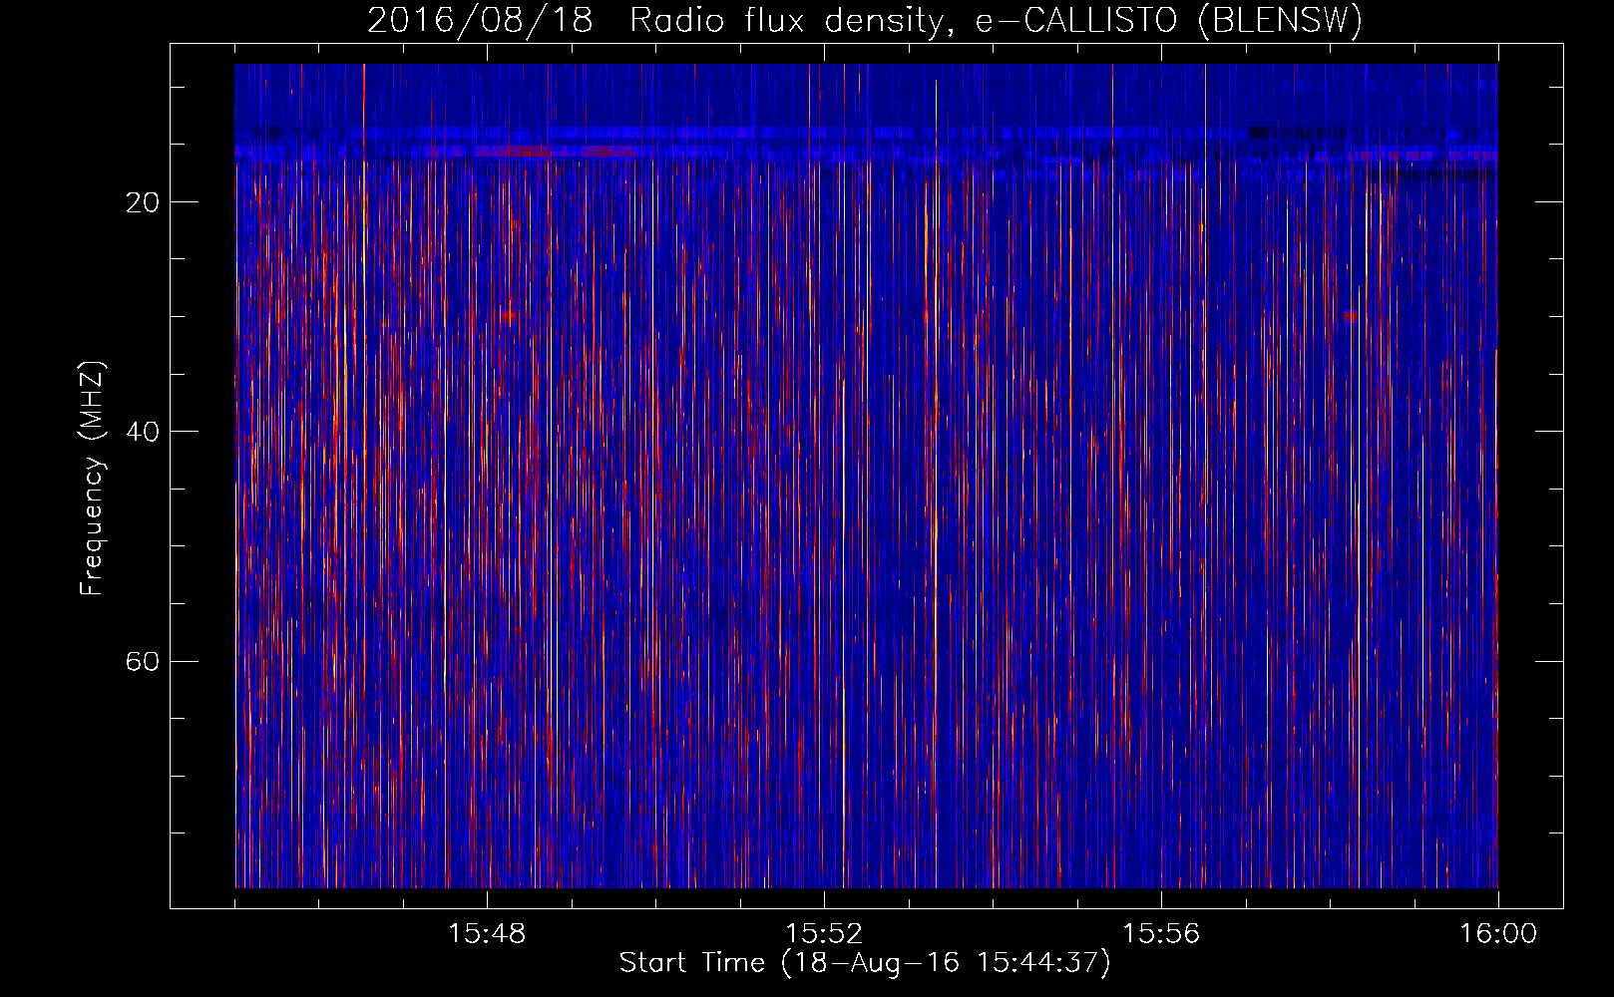Click the '40' frequency tick label
The image size is (1614, 997).
143,432
